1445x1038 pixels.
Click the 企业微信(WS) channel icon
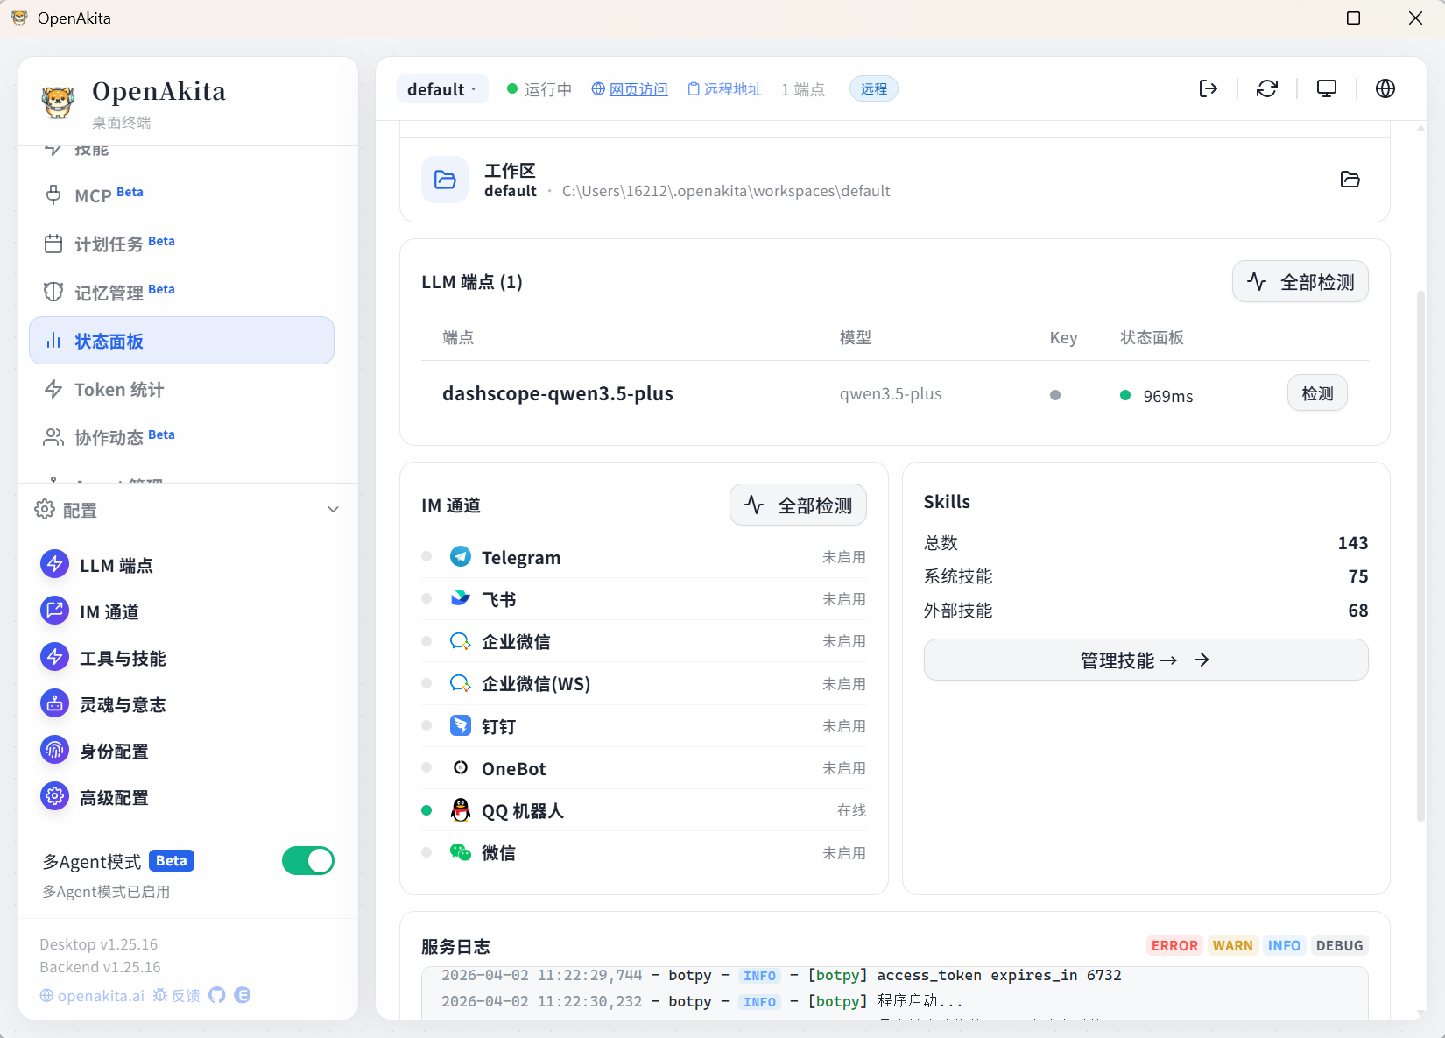click(461, 683)
